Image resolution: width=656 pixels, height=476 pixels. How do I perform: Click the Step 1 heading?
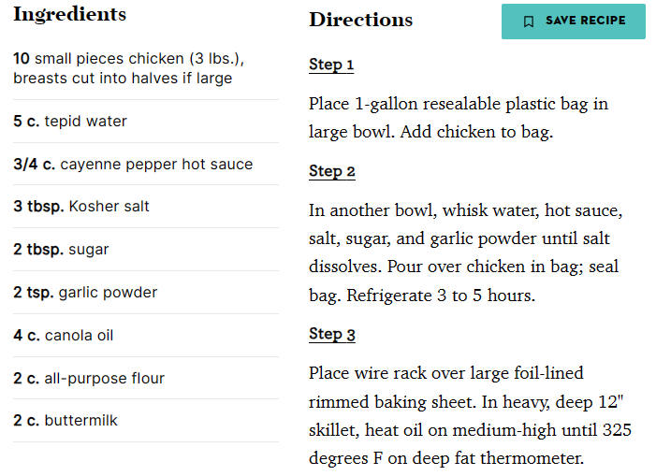[331, 65]
